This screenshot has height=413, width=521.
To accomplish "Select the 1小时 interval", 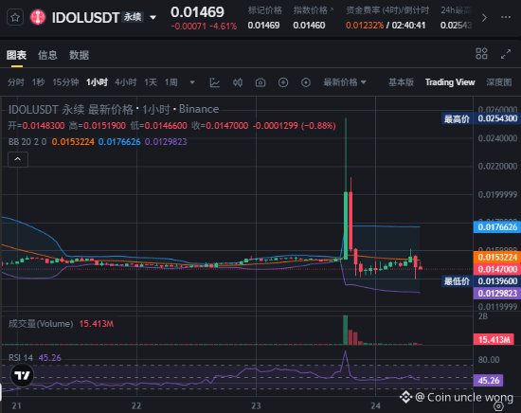I will click(97, 82).
